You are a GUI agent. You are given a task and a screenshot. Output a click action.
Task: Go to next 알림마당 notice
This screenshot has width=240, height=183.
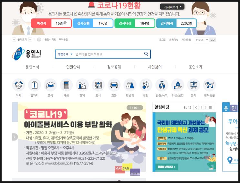(x=205, y=108)
